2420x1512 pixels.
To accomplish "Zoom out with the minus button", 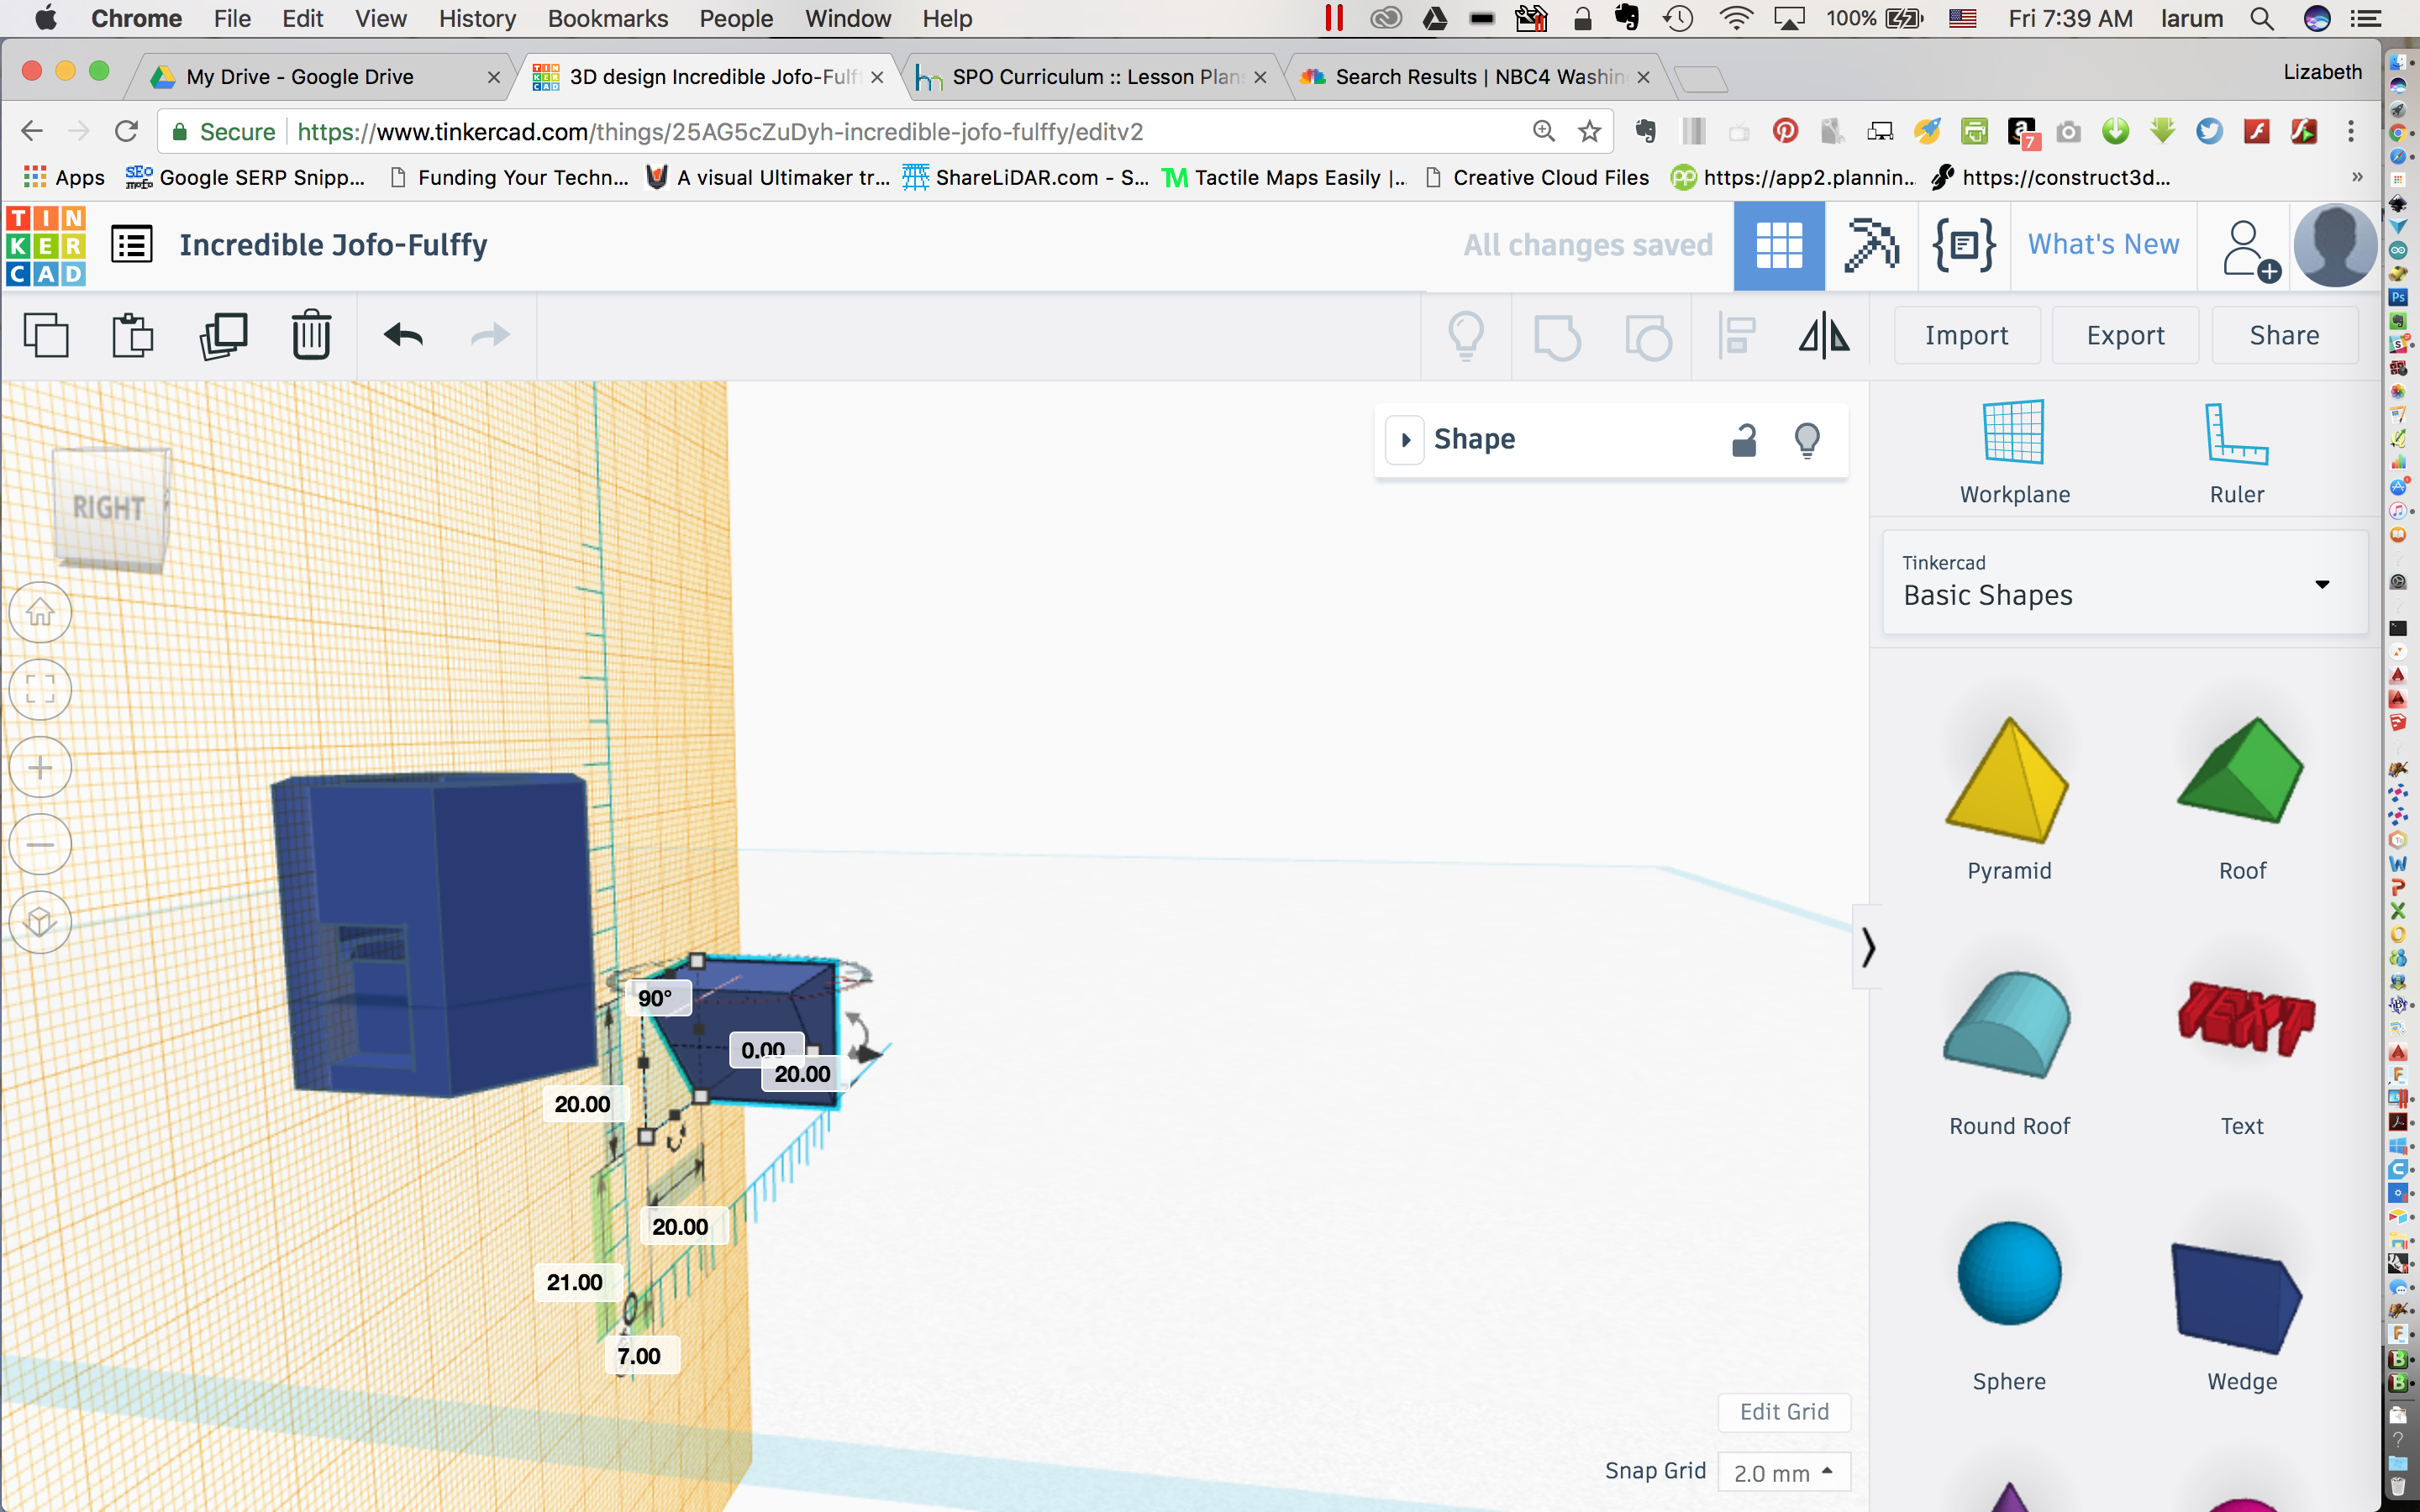I will 40,845.
